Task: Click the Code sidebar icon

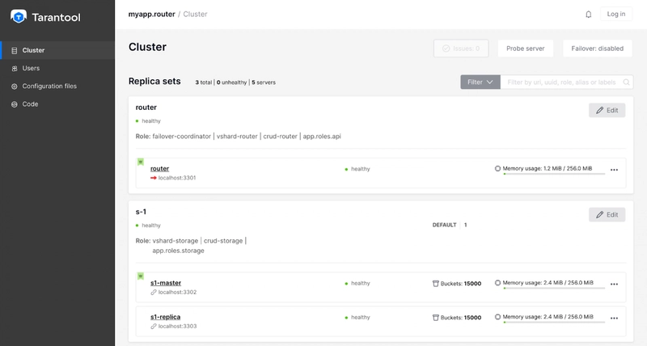Action: coord(14,104)
